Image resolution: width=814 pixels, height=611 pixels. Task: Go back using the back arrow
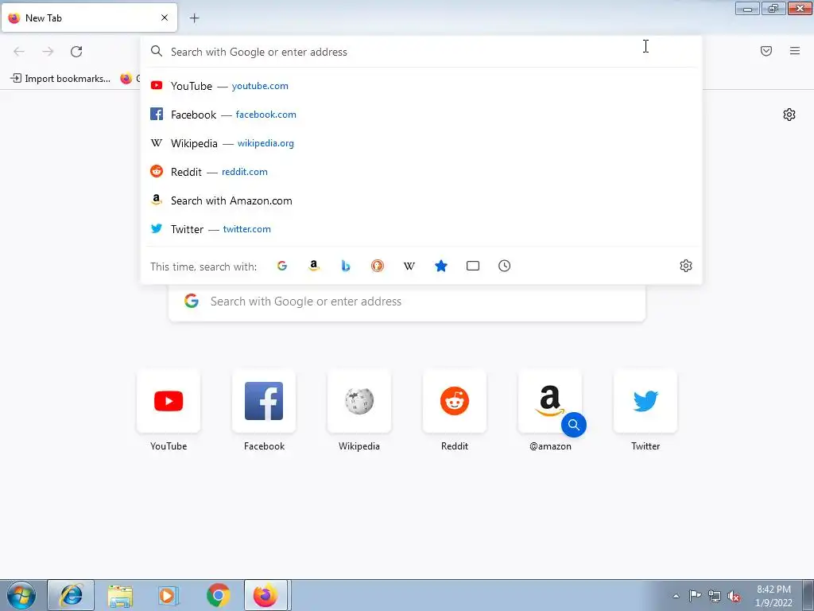point(19,52)
